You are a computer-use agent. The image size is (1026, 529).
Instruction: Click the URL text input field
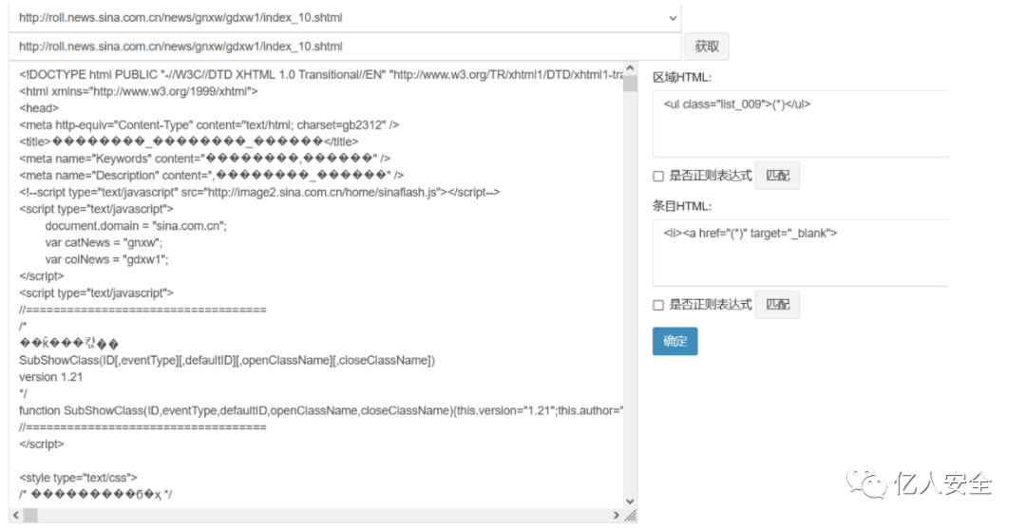(345, 47)
